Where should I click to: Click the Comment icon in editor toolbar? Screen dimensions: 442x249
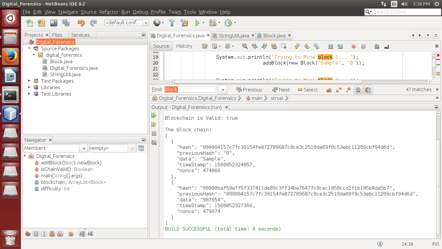pyautogui.click(x=377, y=46)
